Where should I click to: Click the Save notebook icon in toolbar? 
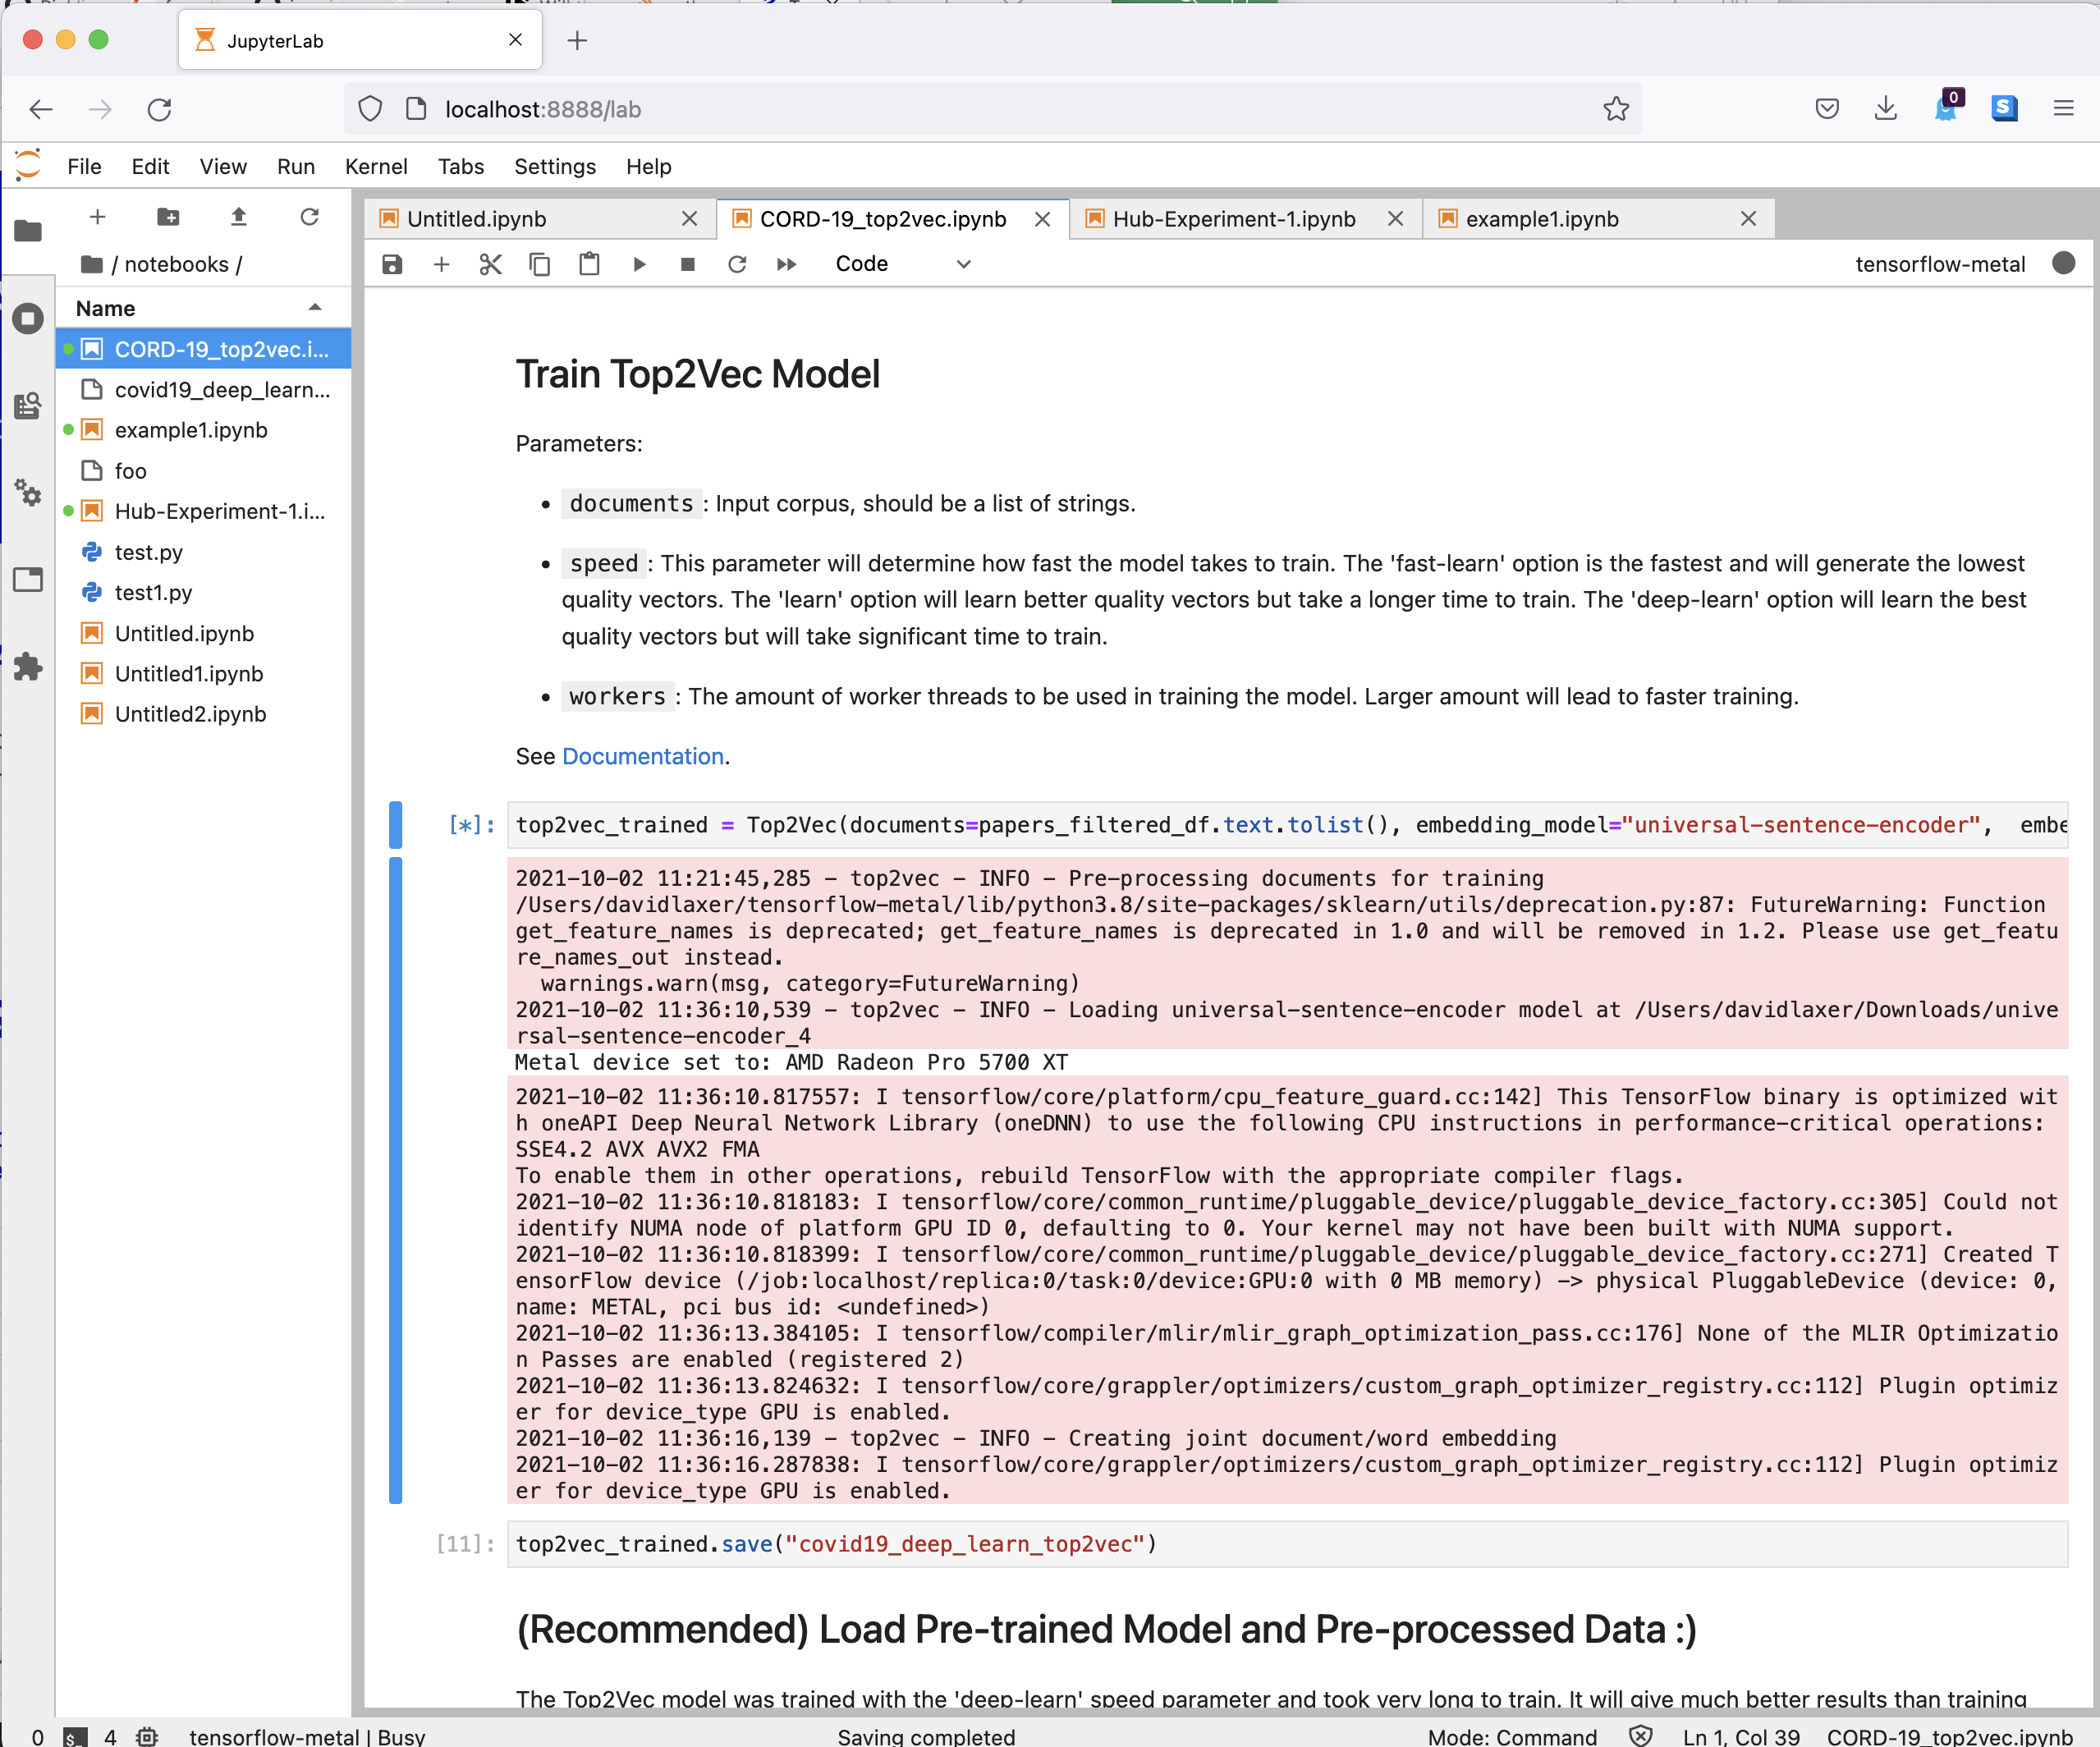point(392,265)
